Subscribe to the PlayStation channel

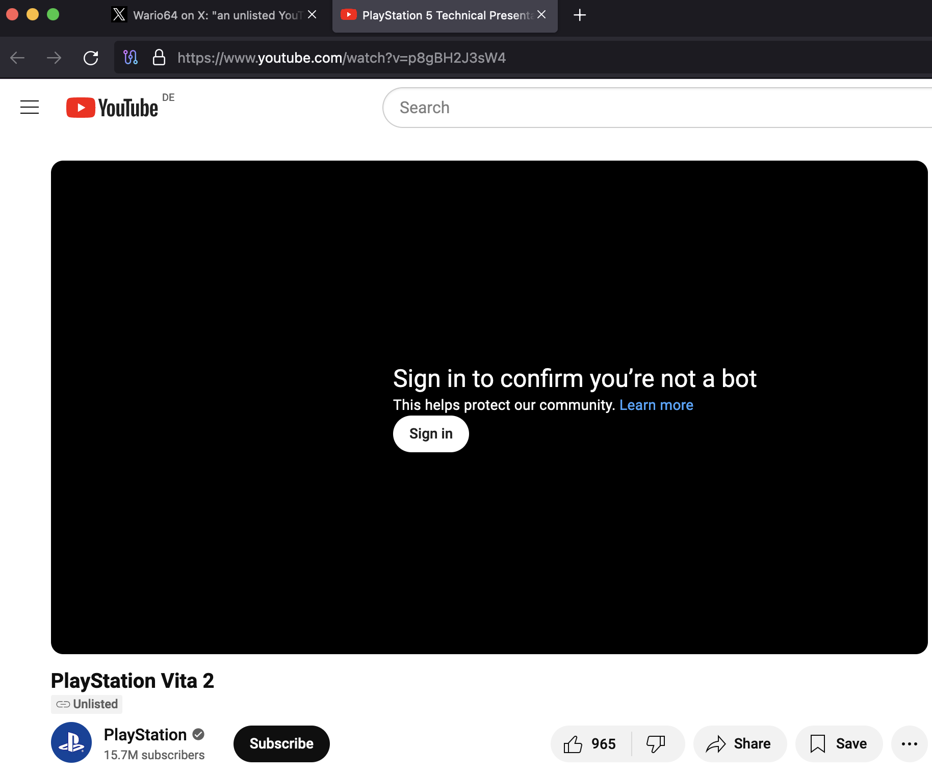pos(281,744)
